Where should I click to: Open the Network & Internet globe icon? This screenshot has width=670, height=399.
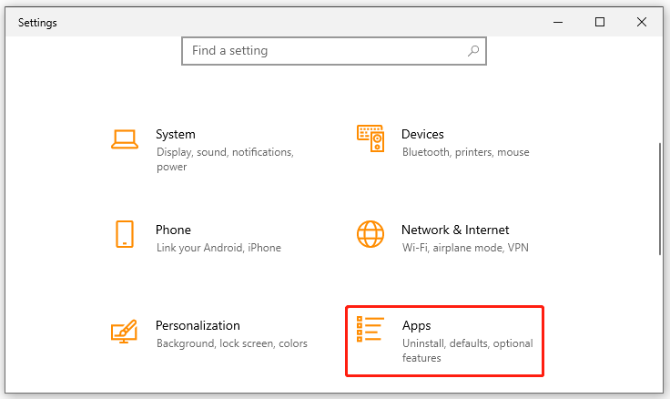point(371,234)
